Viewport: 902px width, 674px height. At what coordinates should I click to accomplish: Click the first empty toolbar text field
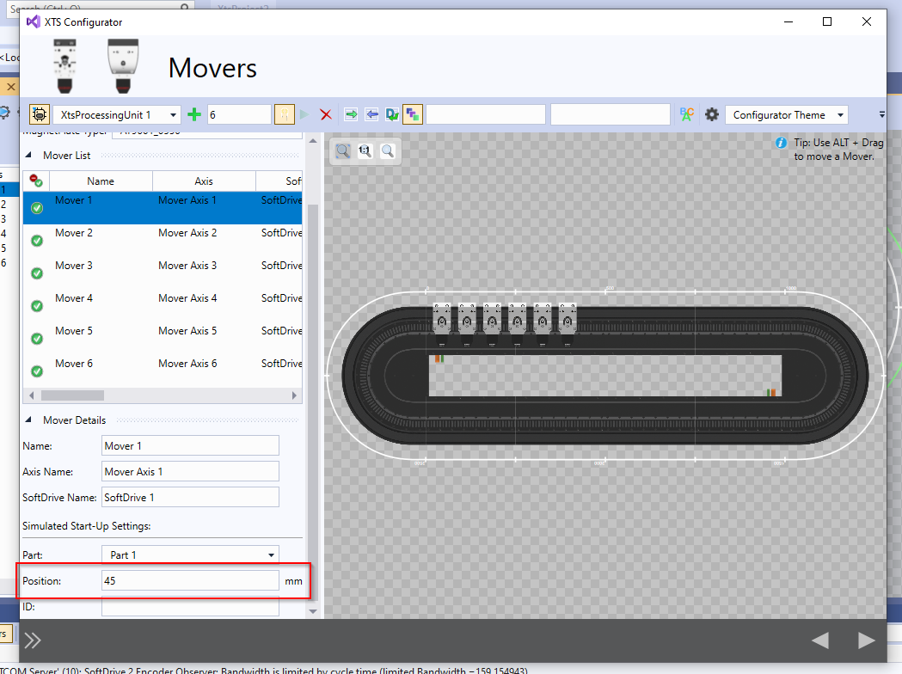point(486,114)
